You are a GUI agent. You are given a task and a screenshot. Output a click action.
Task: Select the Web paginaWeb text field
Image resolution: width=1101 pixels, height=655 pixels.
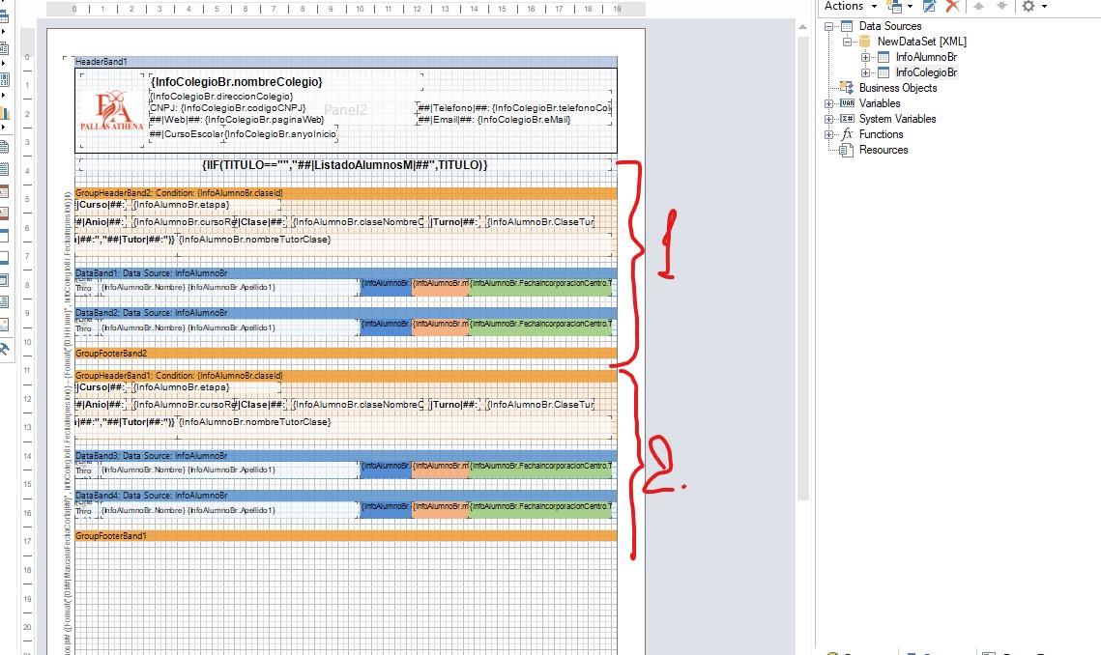coord(237,120)
